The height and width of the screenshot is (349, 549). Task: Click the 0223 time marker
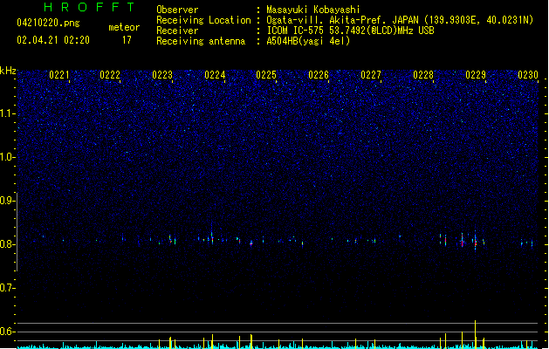162,75
